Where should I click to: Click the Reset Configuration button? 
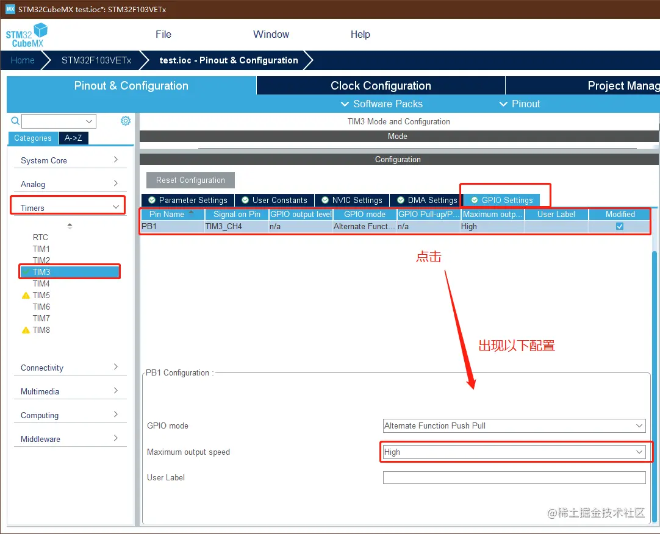(190, 180)
